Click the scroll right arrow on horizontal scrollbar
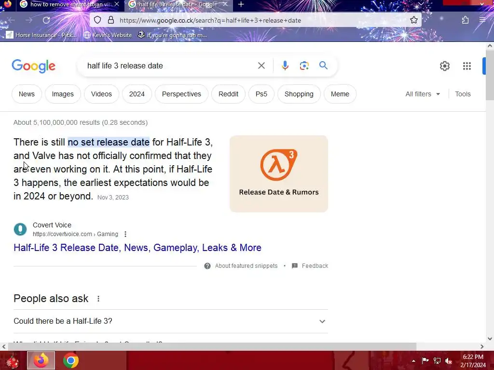 click(482, 346)
